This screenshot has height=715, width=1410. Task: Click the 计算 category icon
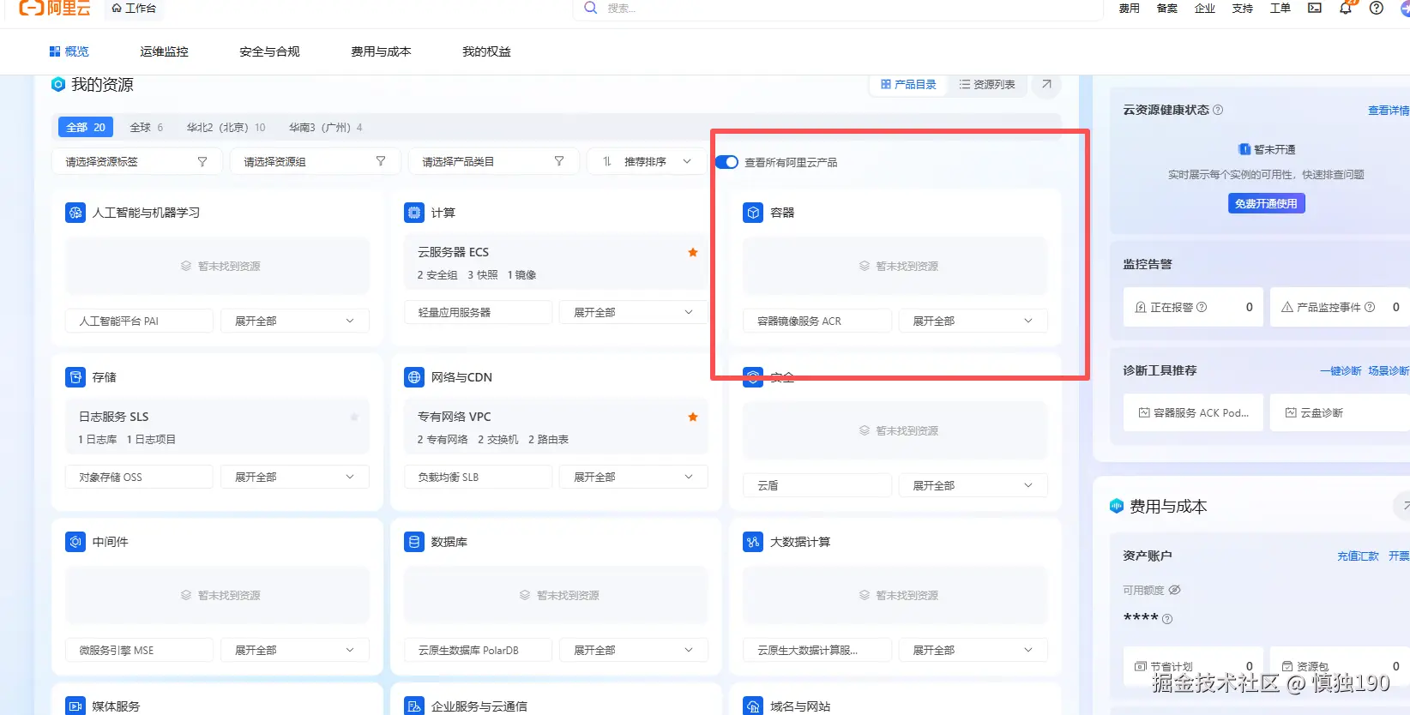pyautogui.click(x=414, y=213)
